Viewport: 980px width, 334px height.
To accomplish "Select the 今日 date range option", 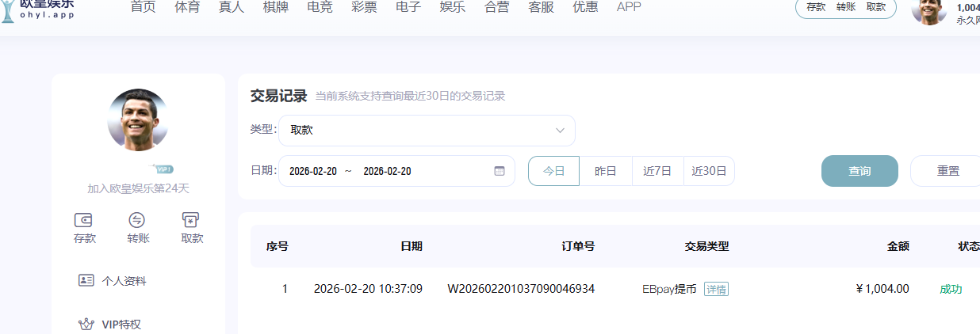I will click(x=553, y=171).
